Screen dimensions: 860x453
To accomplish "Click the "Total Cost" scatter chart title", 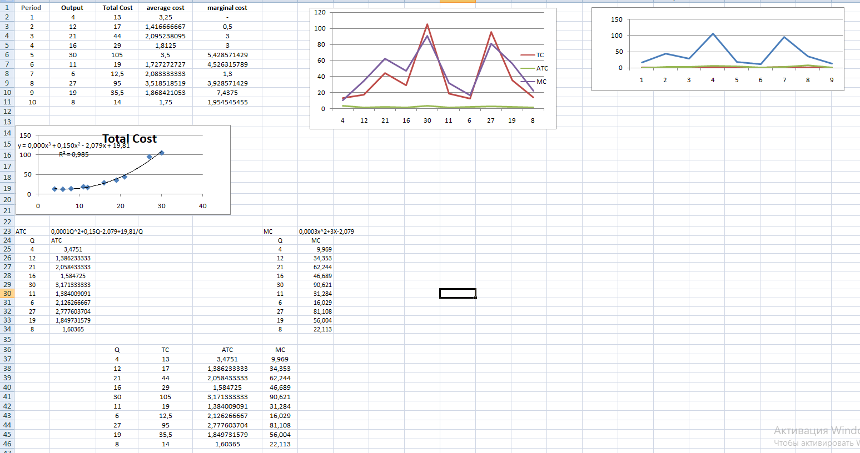I will 130,138.
